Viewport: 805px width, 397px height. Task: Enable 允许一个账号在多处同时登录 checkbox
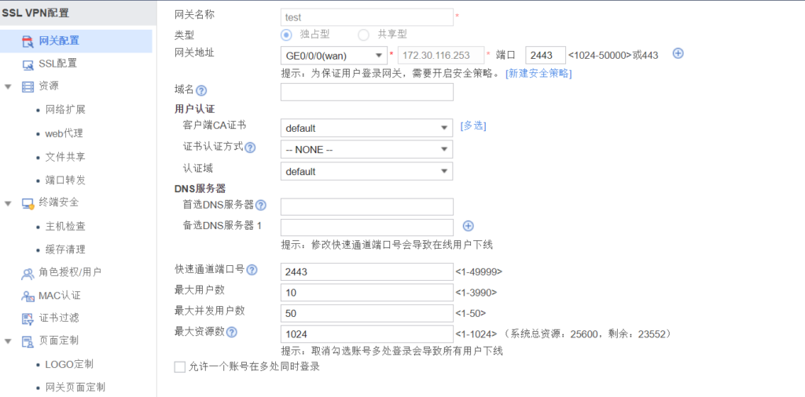pyautogui.click(x=179, y=366)
